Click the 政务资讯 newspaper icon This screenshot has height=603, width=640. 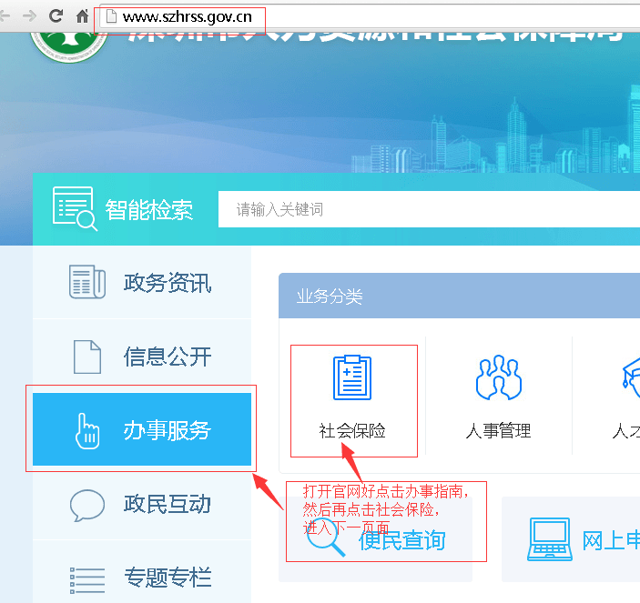point(87,282)
